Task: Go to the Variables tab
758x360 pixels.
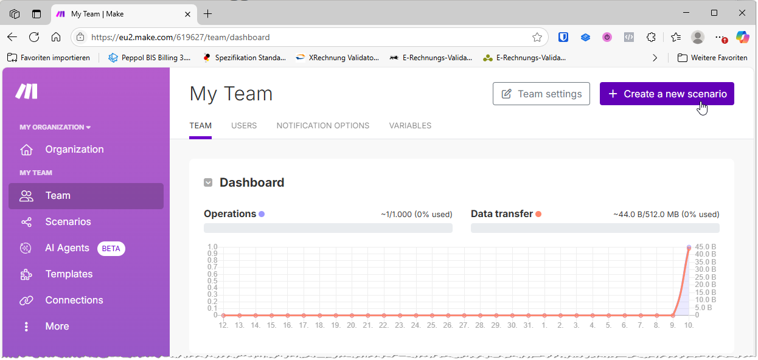Action: pos(410,126)
